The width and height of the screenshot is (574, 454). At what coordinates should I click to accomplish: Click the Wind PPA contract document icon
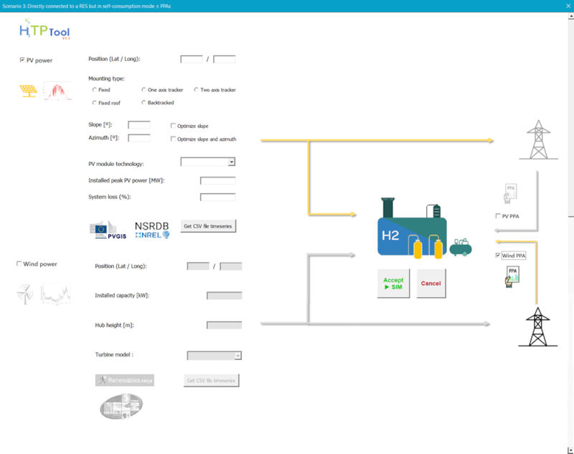(x=512, y=277)
